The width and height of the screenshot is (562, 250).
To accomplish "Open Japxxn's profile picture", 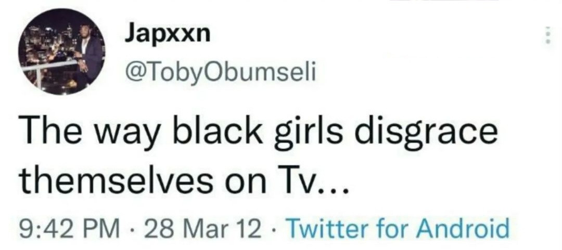I will pyautogui.click(x=62, y=52).
